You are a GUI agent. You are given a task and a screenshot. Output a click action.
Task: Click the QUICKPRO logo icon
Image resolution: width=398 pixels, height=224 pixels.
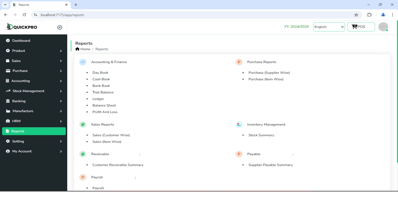coord(10,27)
